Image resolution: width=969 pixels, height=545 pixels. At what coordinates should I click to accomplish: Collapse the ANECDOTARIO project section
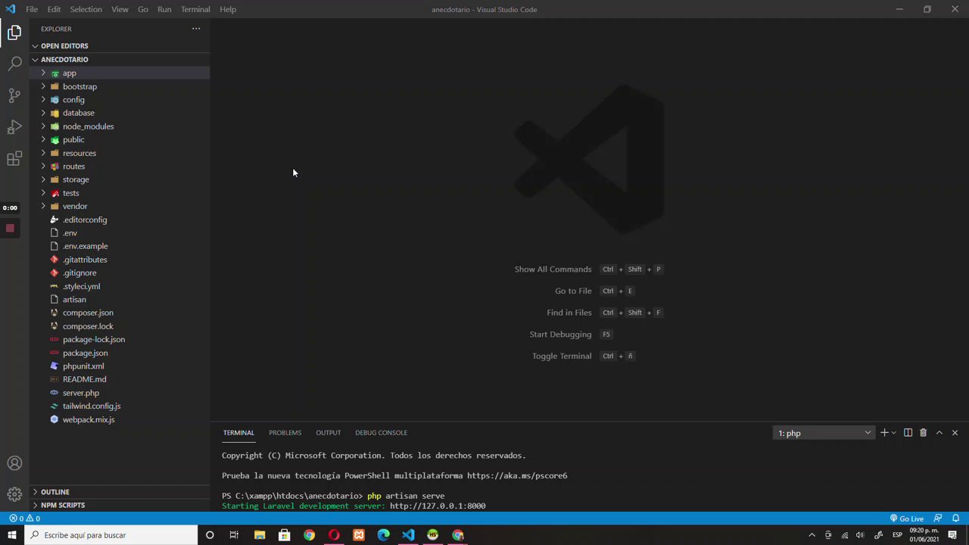120,59
